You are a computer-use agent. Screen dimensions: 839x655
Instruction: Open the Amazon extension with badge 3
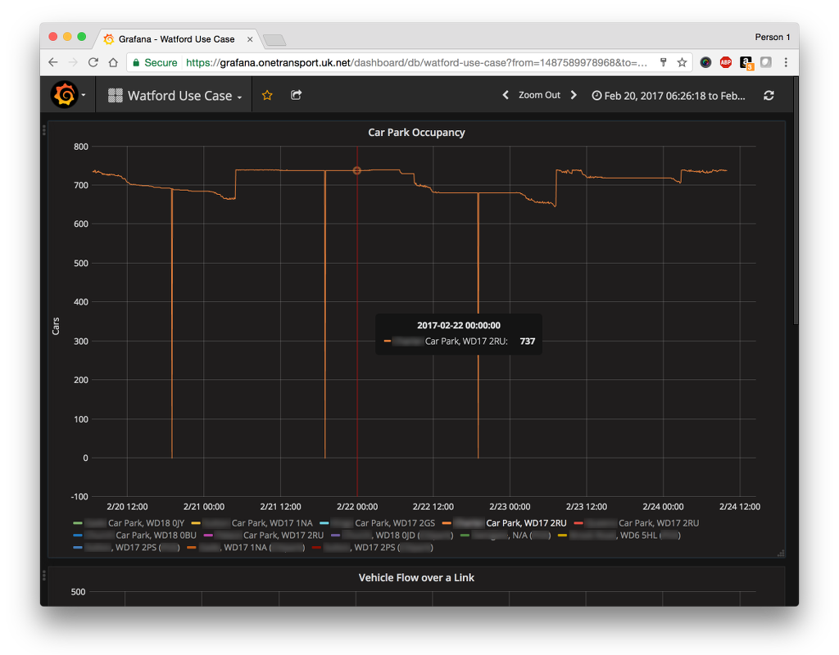(746, 63)
